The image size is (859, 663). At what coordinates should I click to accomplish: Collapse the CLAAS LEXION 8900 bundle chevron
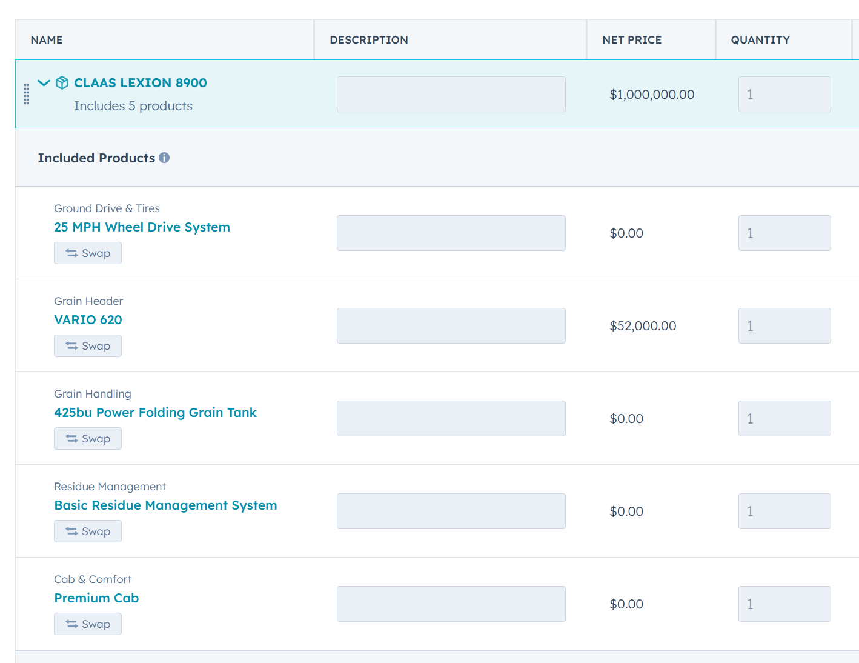[x=43, y=82]
